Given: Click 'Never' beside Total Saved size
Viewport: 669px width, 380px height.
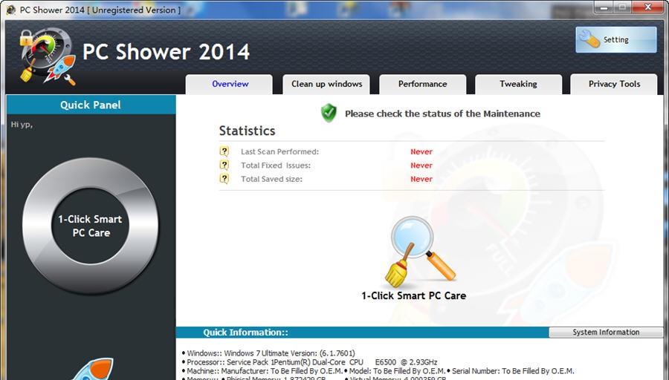Looking at the screenshot, I should pyautogui.click(x=421, y=179).
